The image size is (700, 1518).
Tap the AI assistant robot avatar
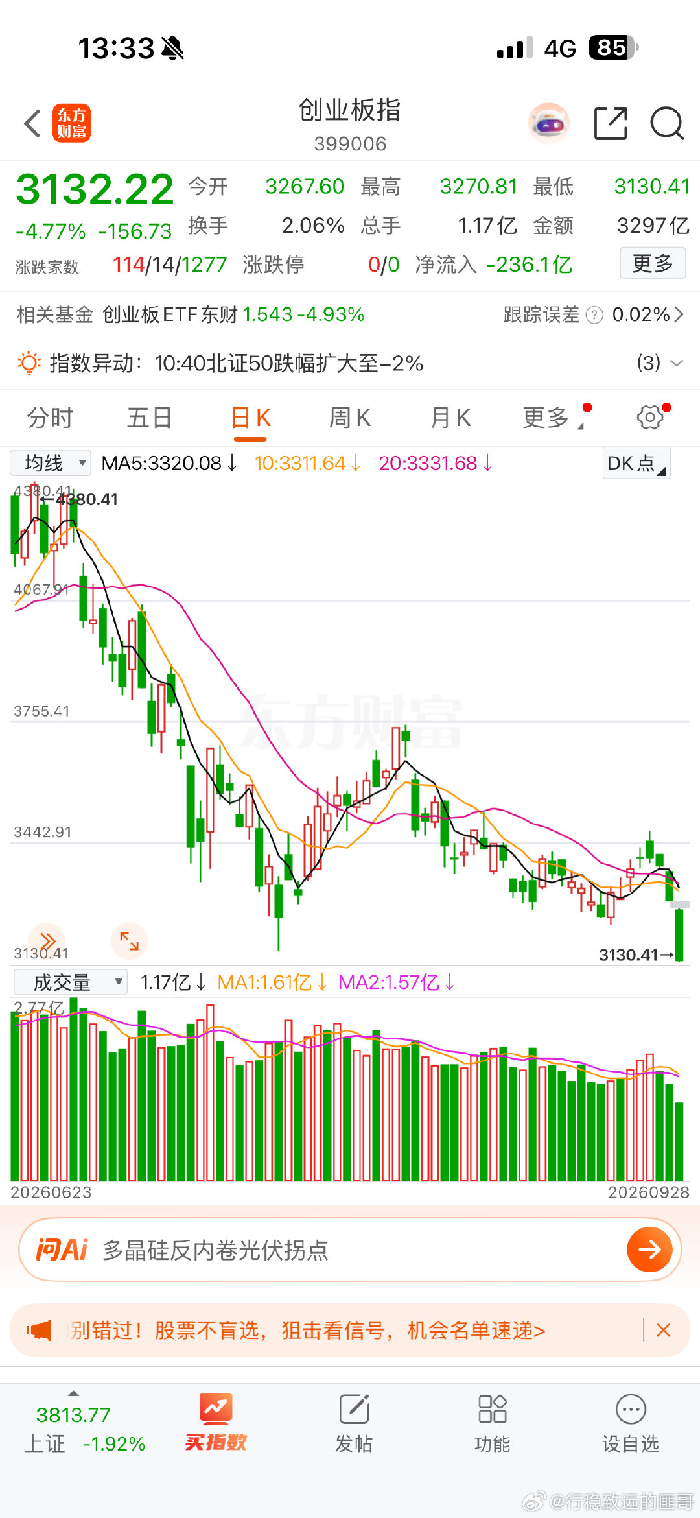click(550, 123)
